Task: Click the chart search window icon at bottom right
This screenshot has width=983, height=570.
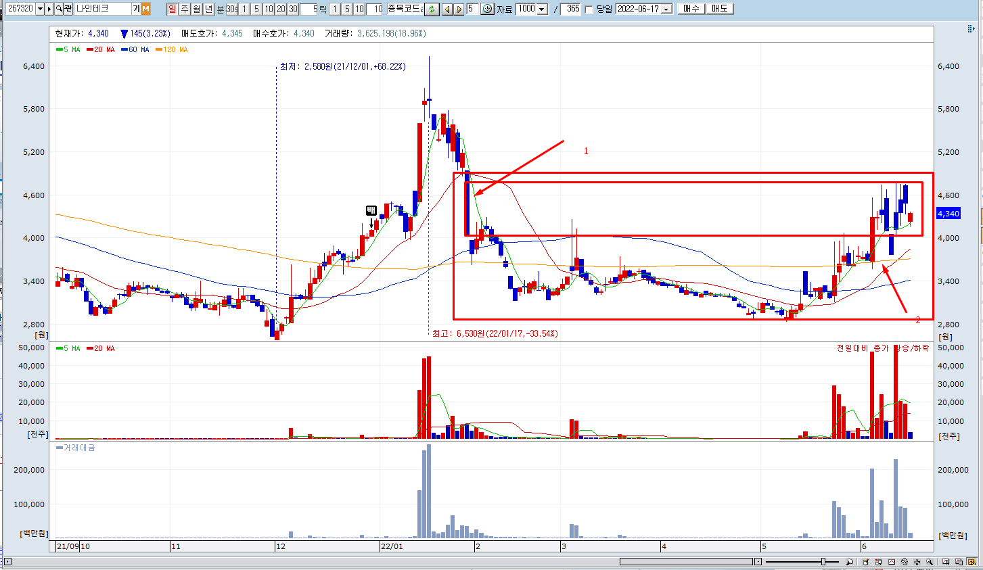Action: pos(946,562)
